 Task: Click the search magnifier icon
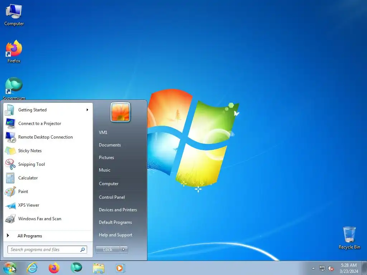click(x=83, y=250)
